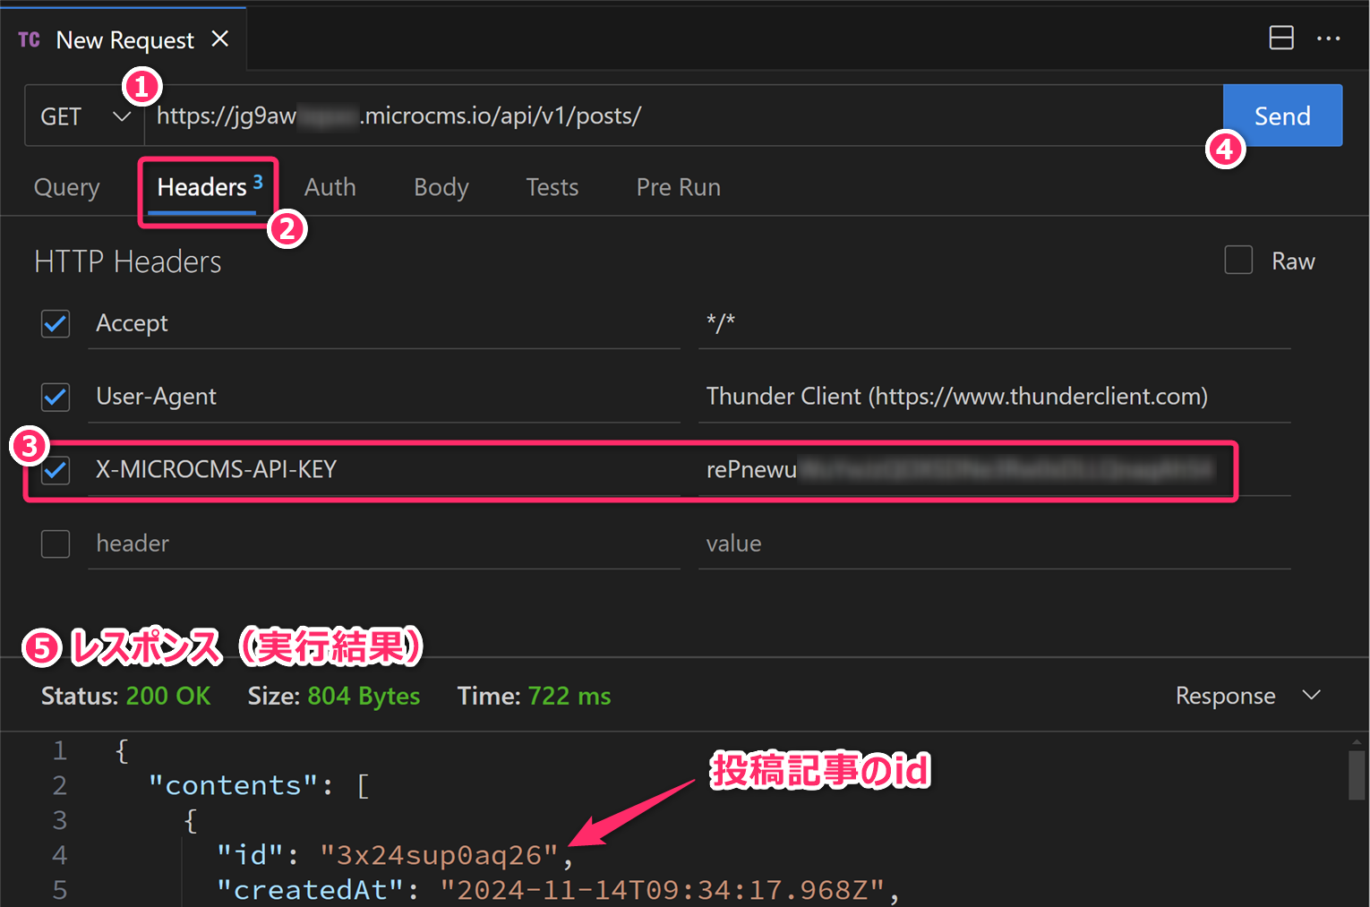Enable the Raw headers checkbox
This screenshot has height=907, width=1370.
tap(1238, 261)
